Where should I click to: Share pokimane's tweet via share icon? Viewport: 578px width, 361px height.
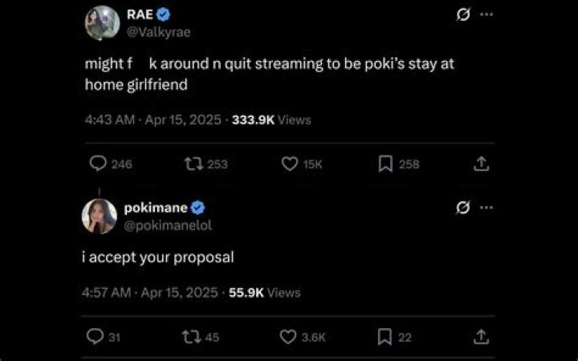click(x=481, y=337)
